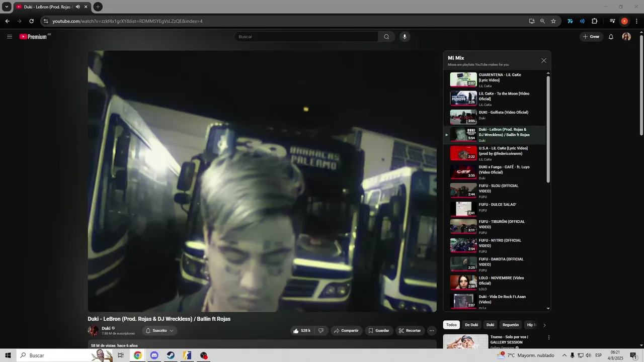Screen dimensions: 644x362
Task: Open Windows Start menu
Action: (8, 355)
